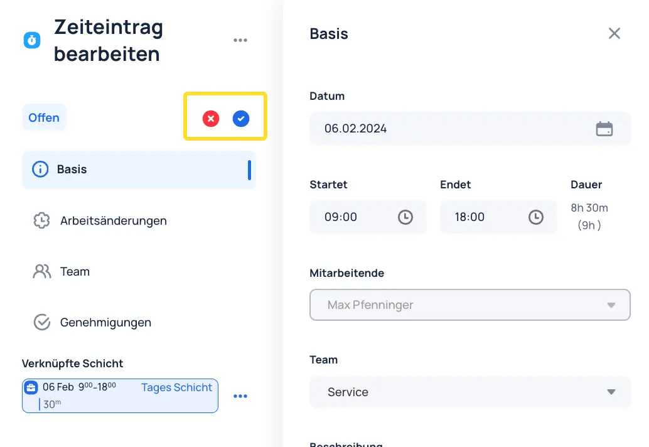Image resolution: width=649 pixels, height=447 pixels.
Task: Click the blue approve checkmark icon
Action: pos(241,119)
